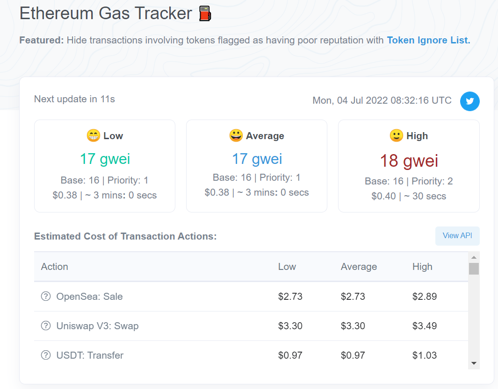The image size is (498, 389).
Task: Click the help icon beside OpenSea: Sale
Action: (x=46, y=296)
